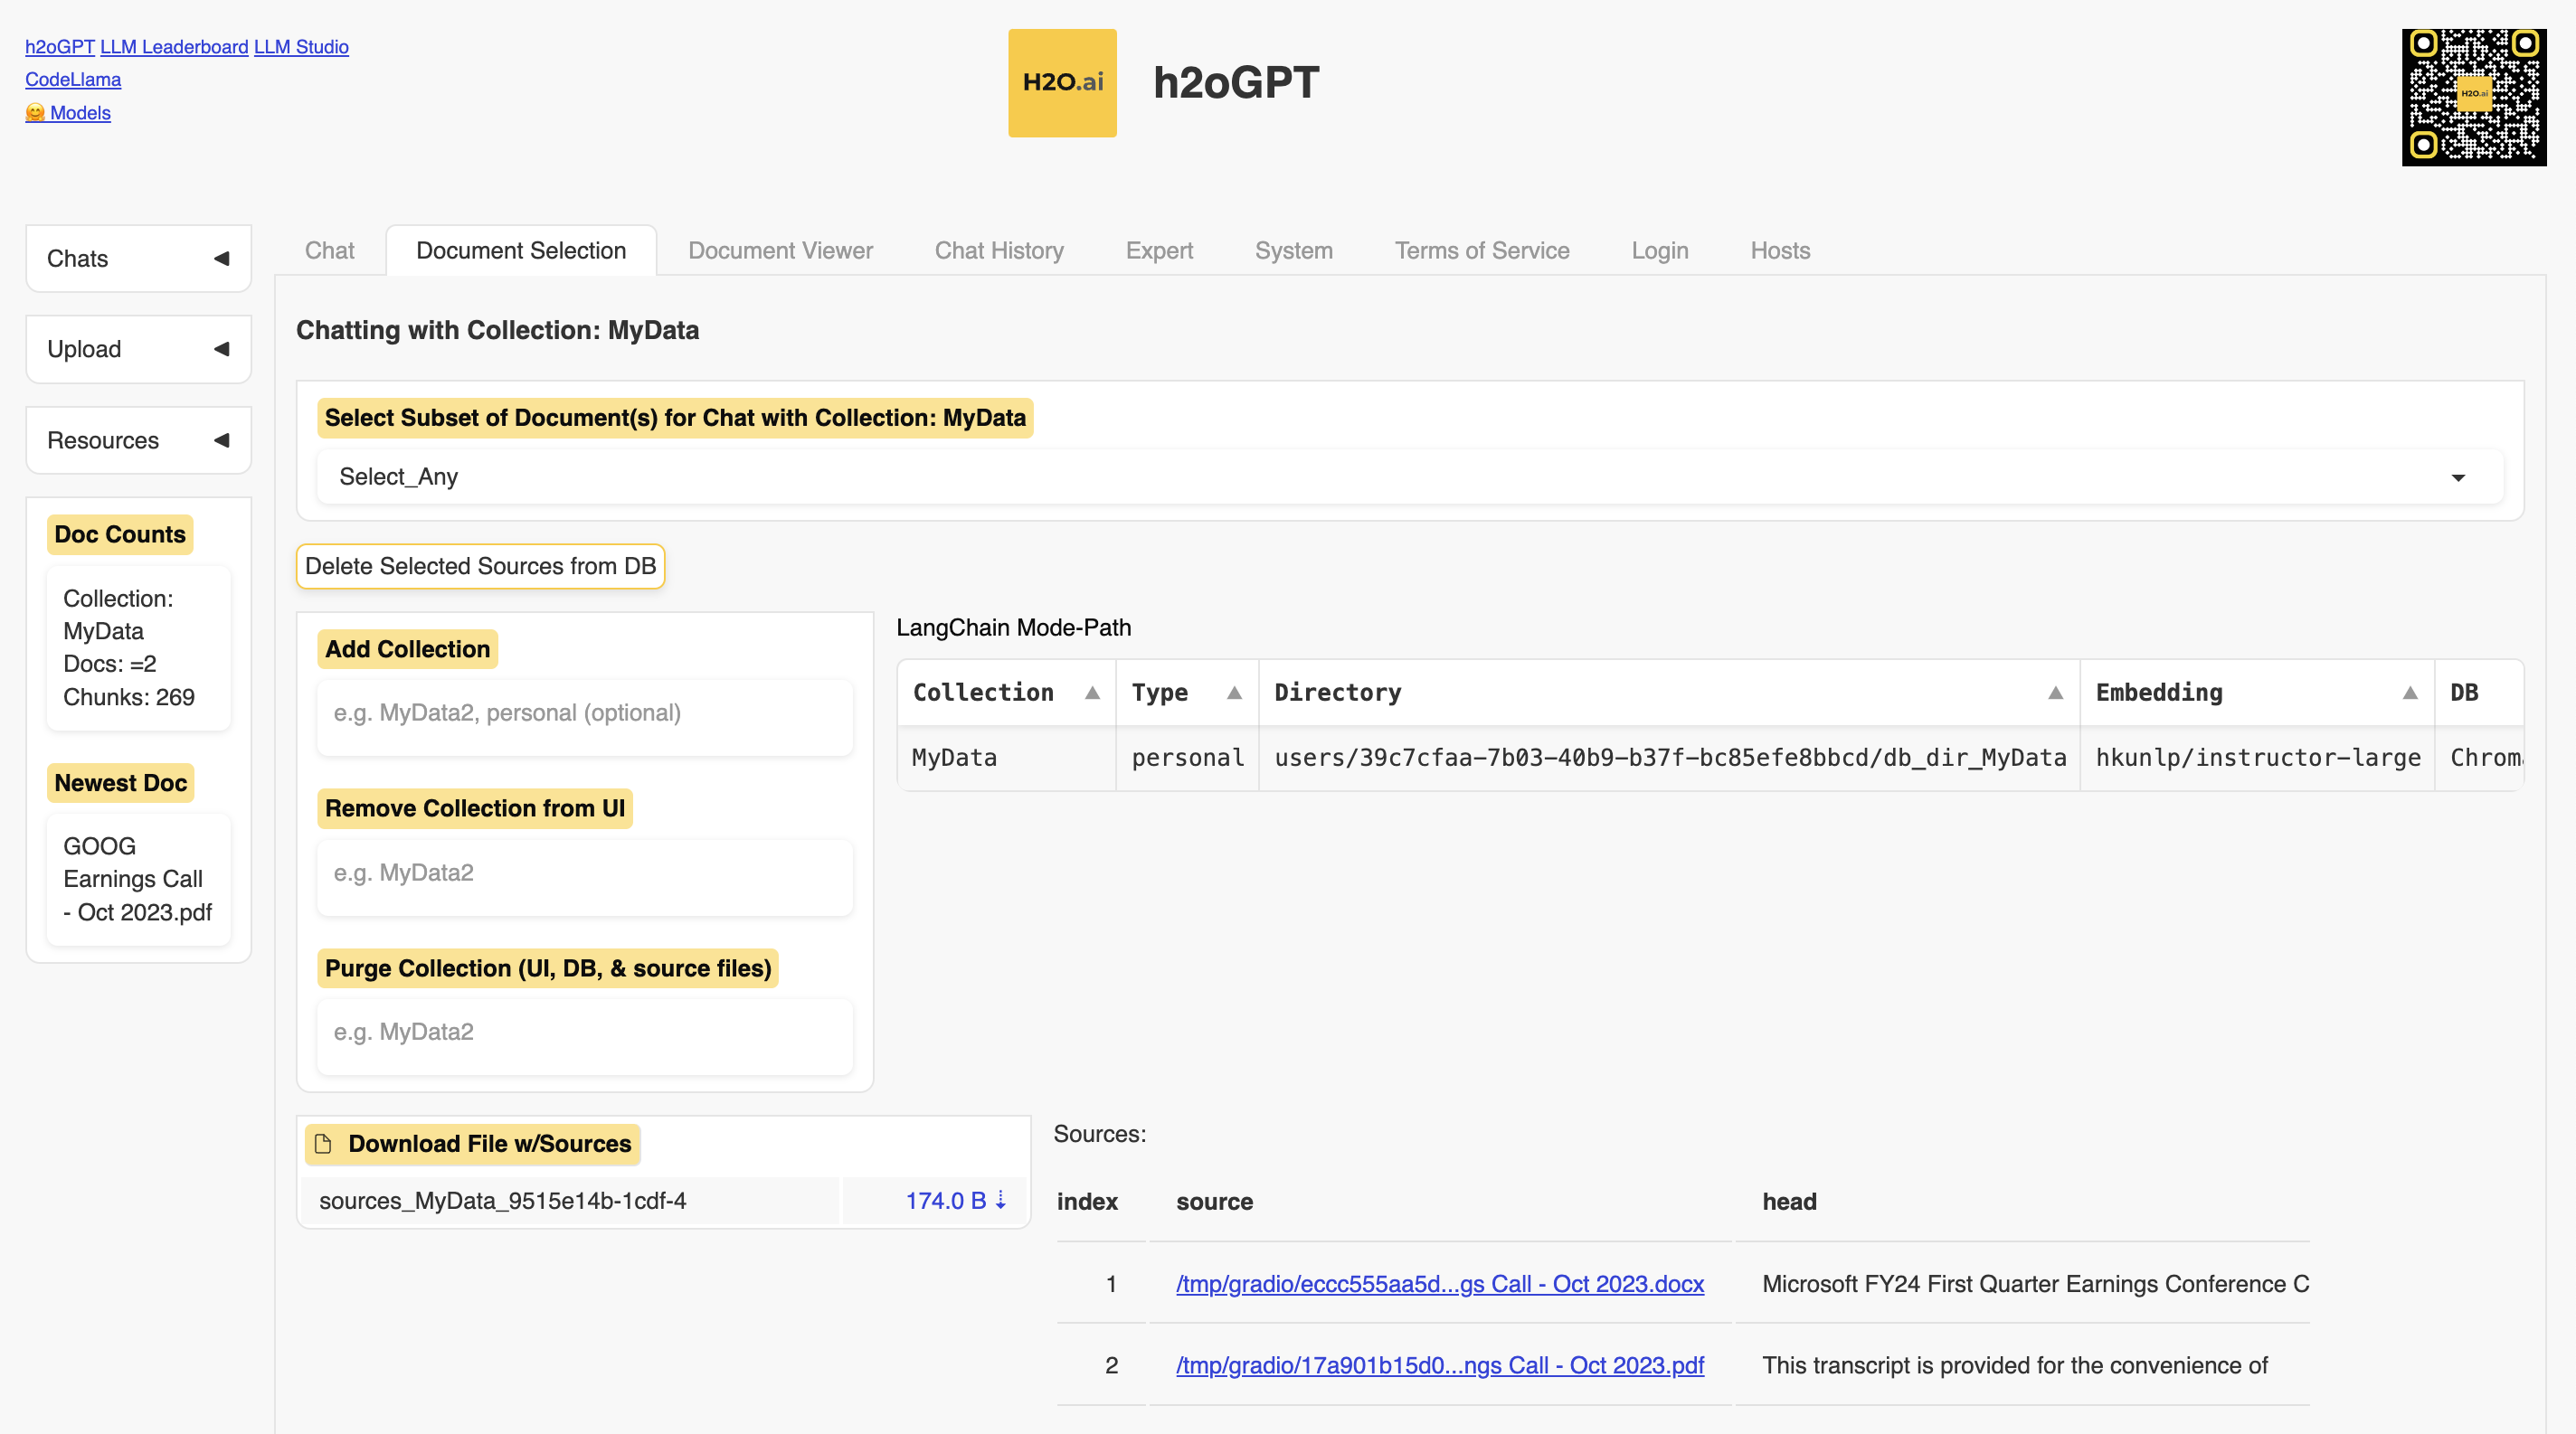Click the DB column header
2576x1434 pixels.
tap(2479, 693)
